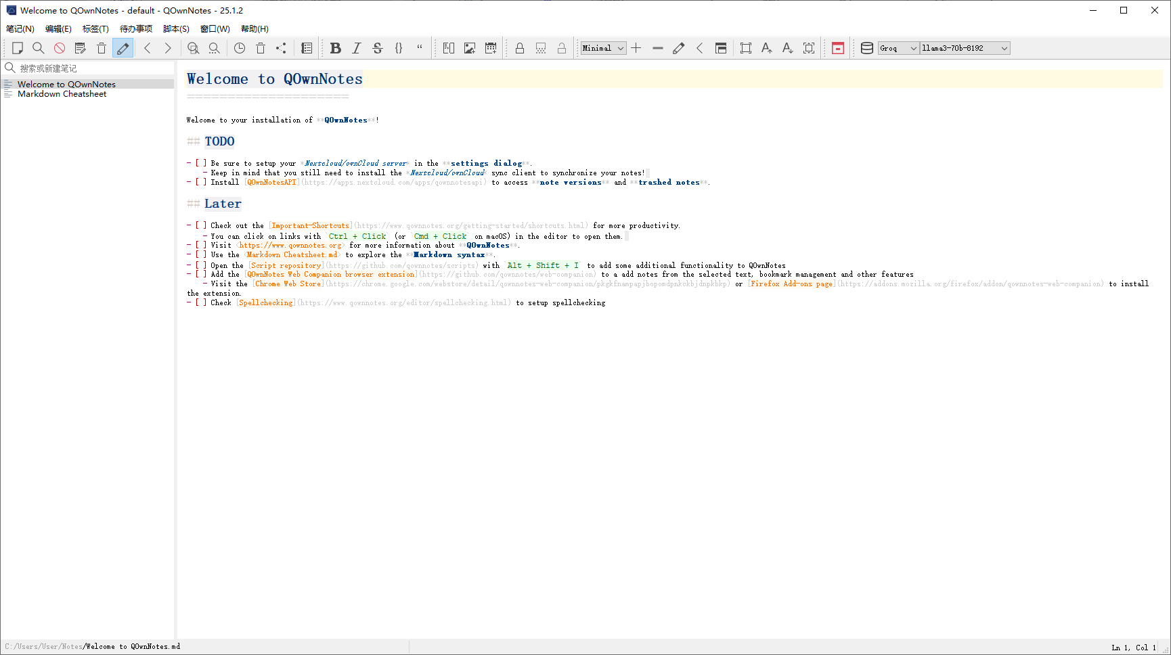
Task: Click the bold formatting icon
Action: pyautogui.click(x=335, y=48)
